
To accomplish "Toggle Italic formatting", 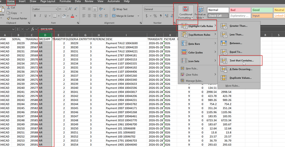I will [x=40, y=16].
